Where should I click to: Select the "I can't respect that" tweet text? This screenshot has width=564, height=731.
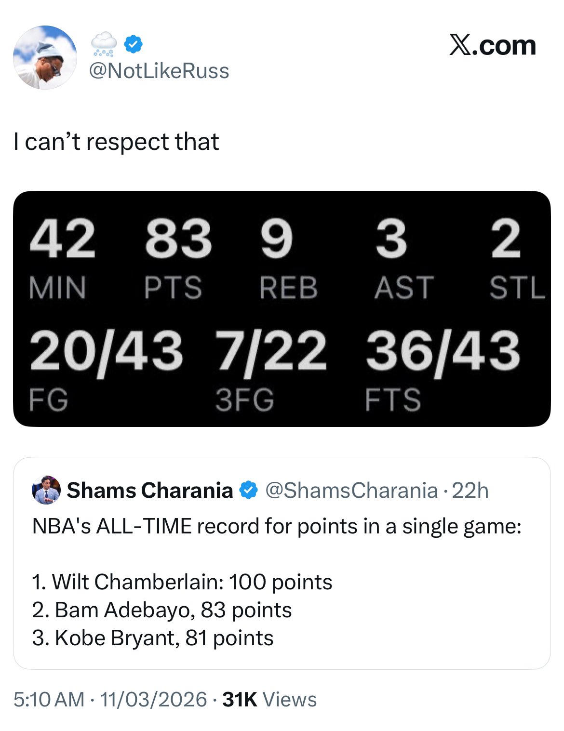coord(116,142)
